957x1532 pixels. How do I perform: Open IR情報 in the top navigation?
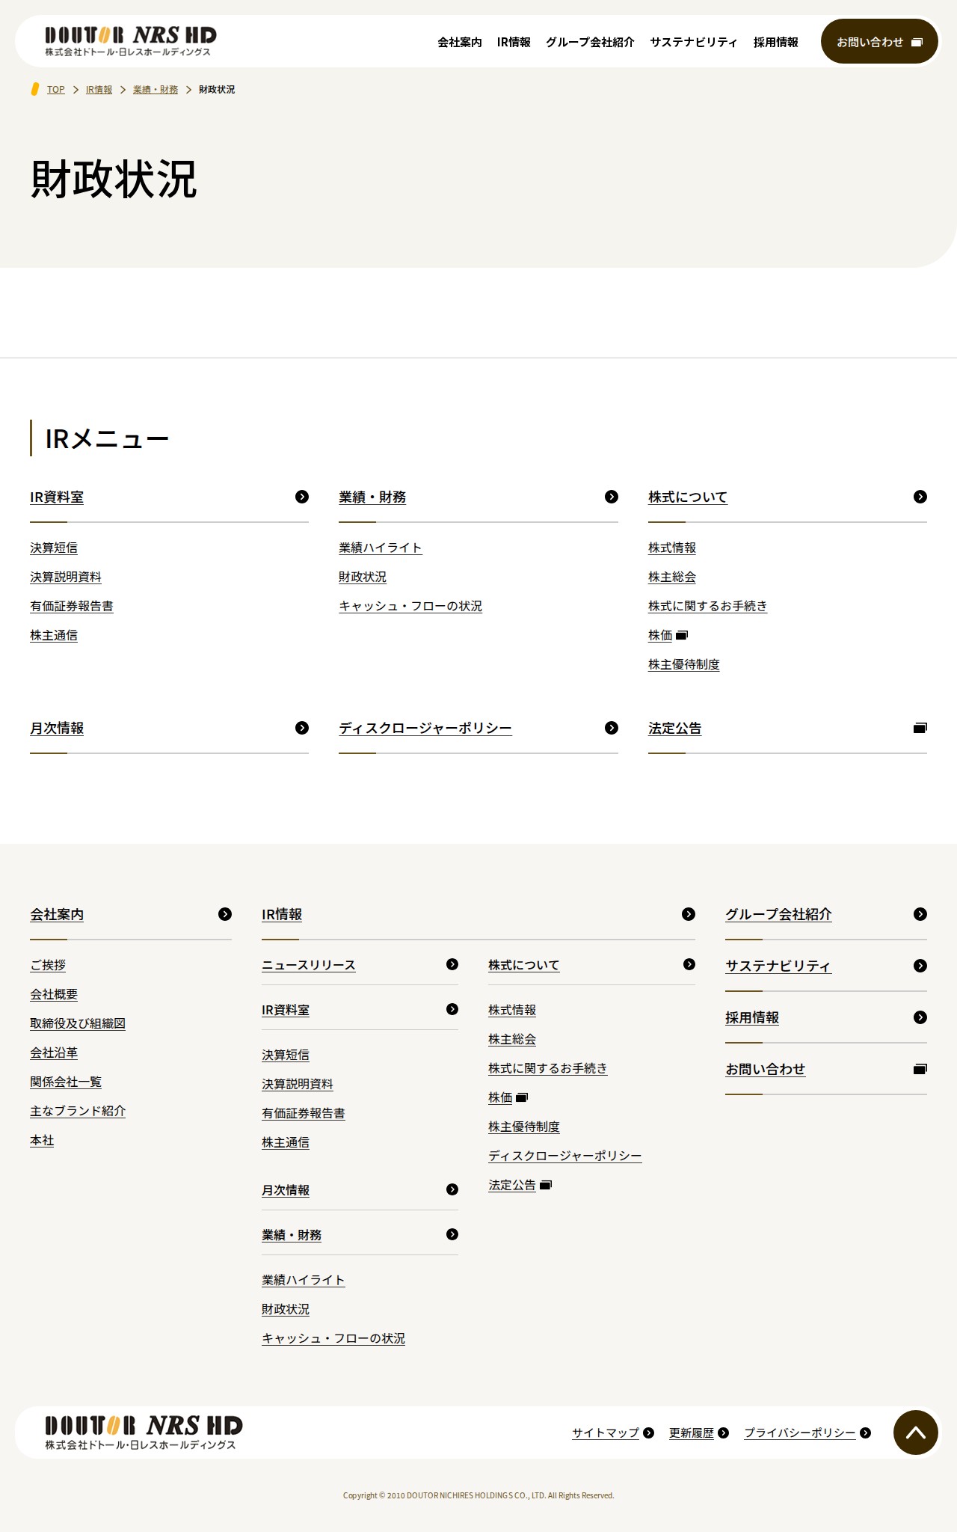pos(514,43)
